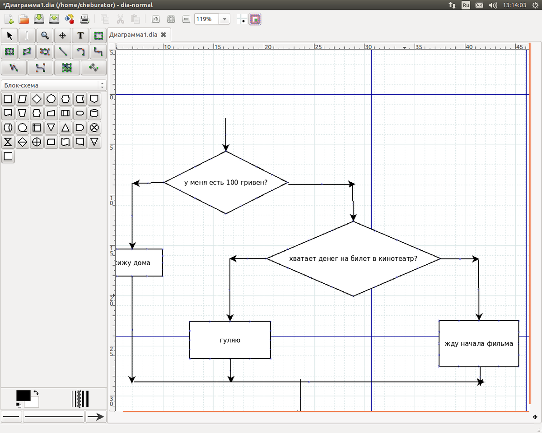The width and height of the screenshot is (542, 433).
Task: Pick the delay D-shaped flowchart shape
Action: point(79,128)
